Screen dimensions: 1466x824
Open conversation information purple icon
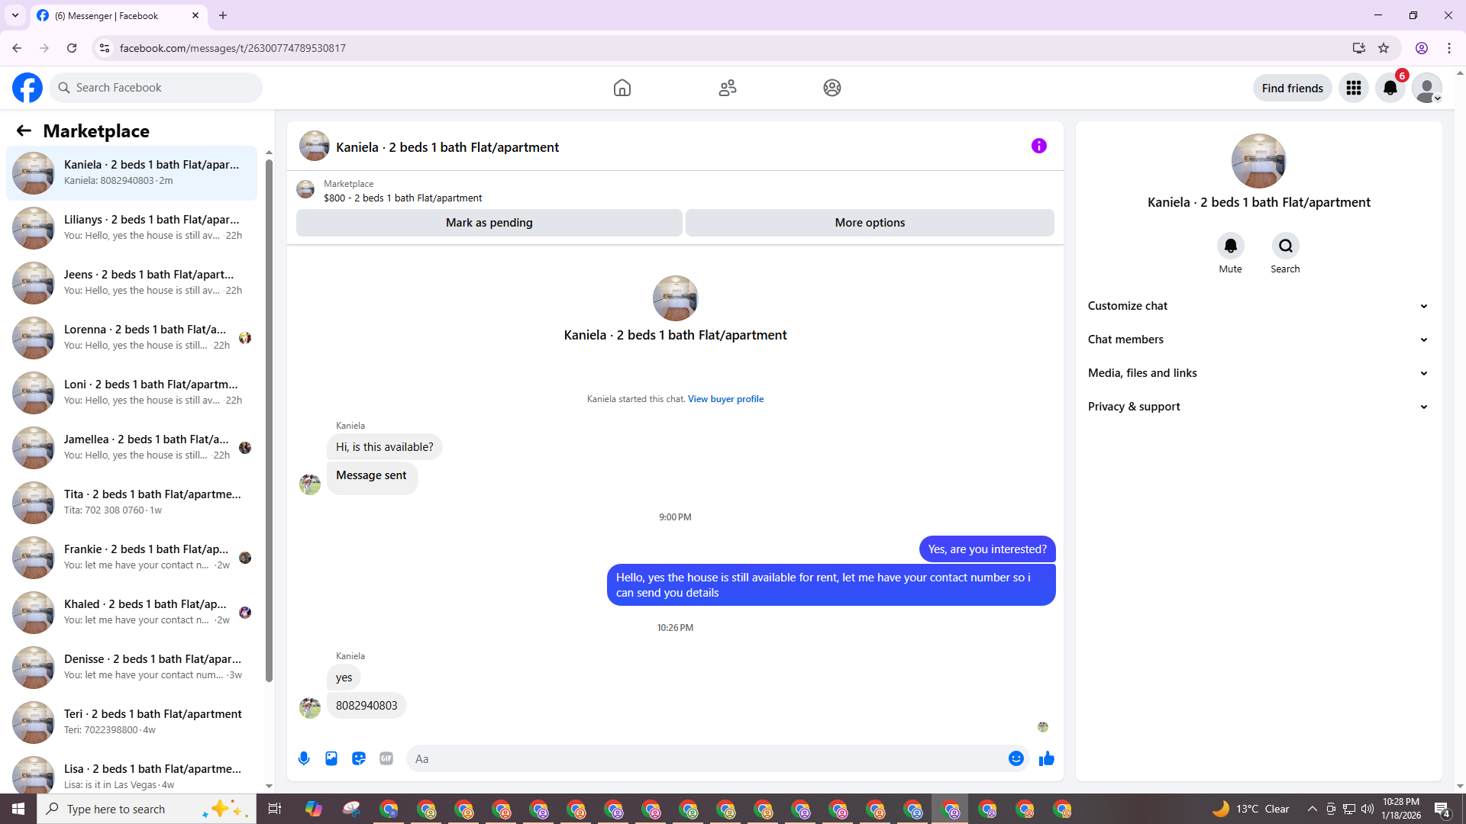pyautogui.click(x=1038, y=146)
